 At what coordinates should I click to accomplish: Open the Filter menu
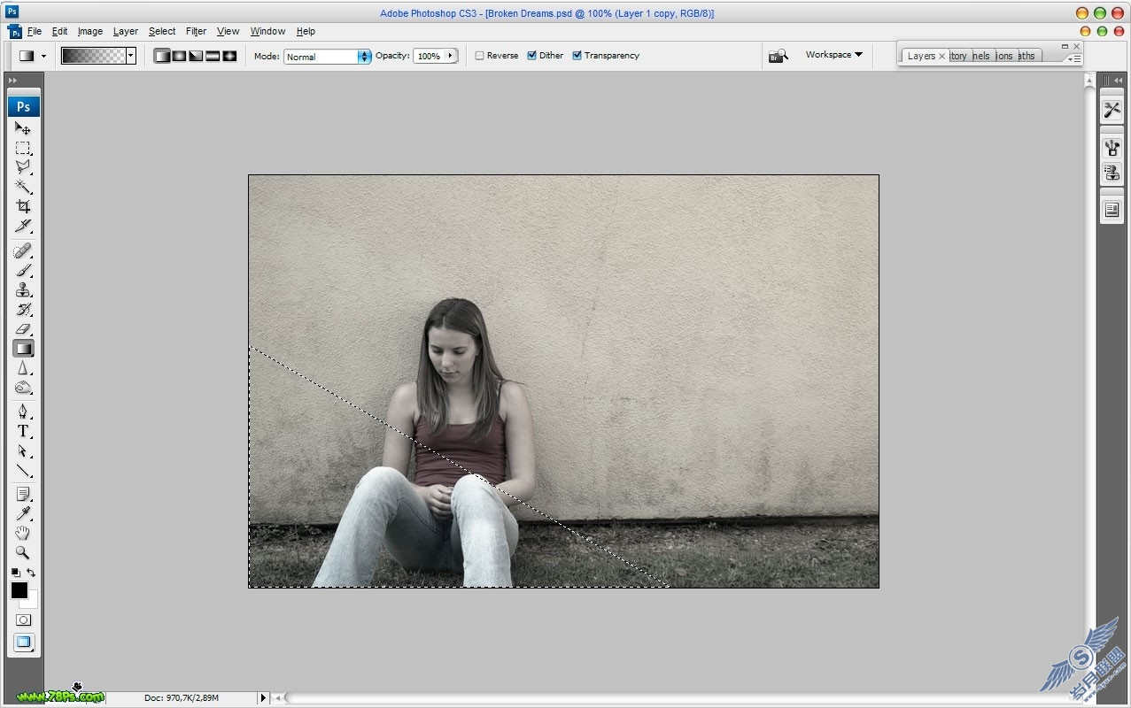pyautogui.click(x=196, y=31)
